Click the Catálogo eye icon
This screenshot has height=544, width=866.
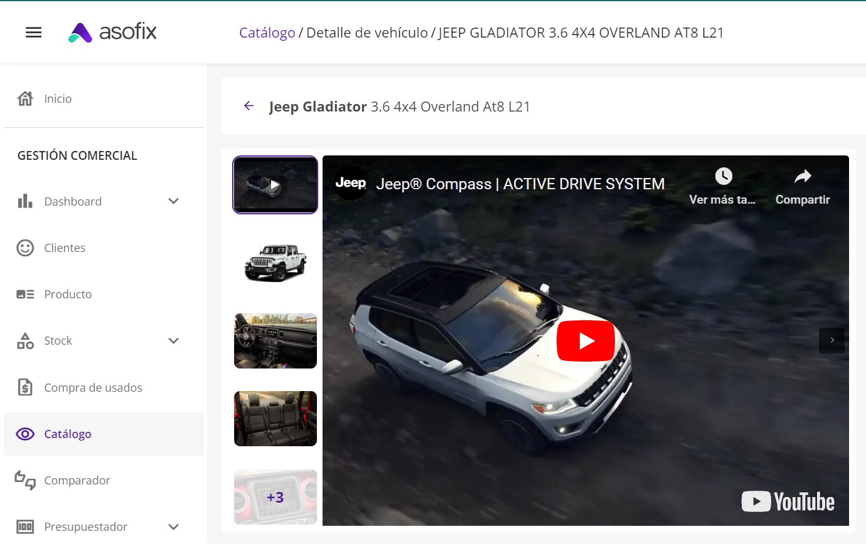pyautogui.click(x=25, y=434)
